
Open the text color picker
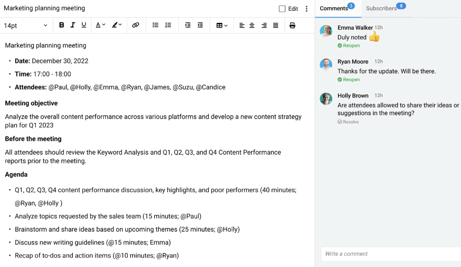coord(100,25)
